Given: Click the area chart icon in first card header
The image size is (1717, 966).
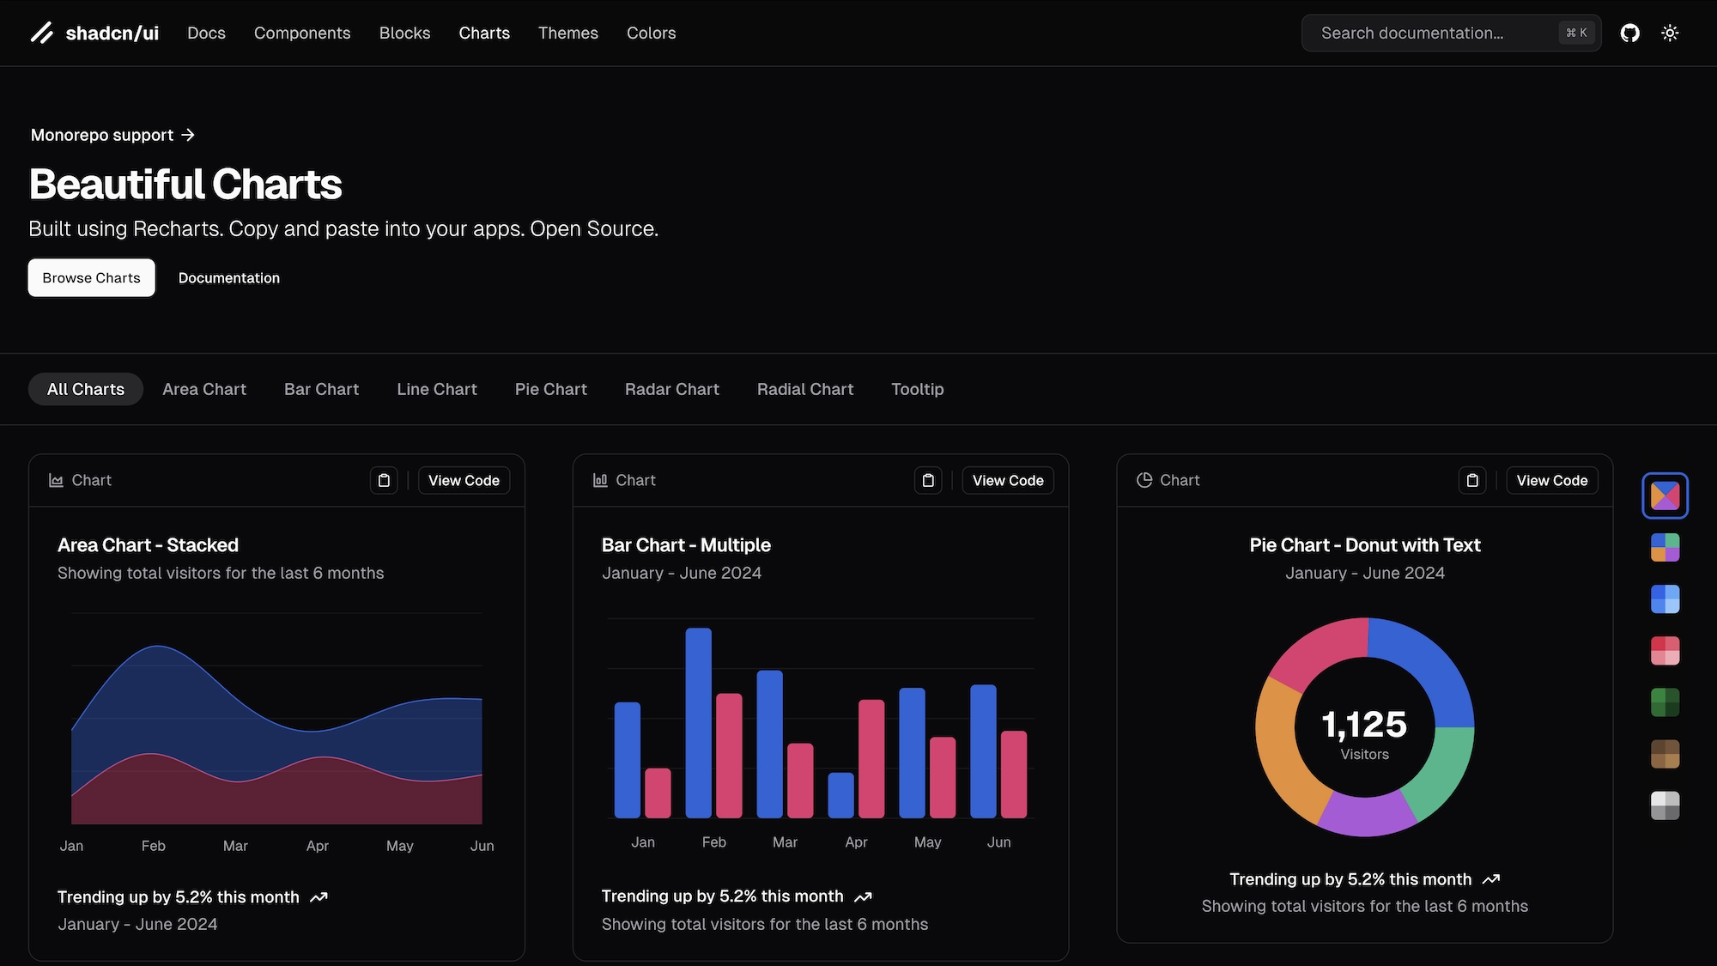Looking at the screenshot, I should point(57,480).
